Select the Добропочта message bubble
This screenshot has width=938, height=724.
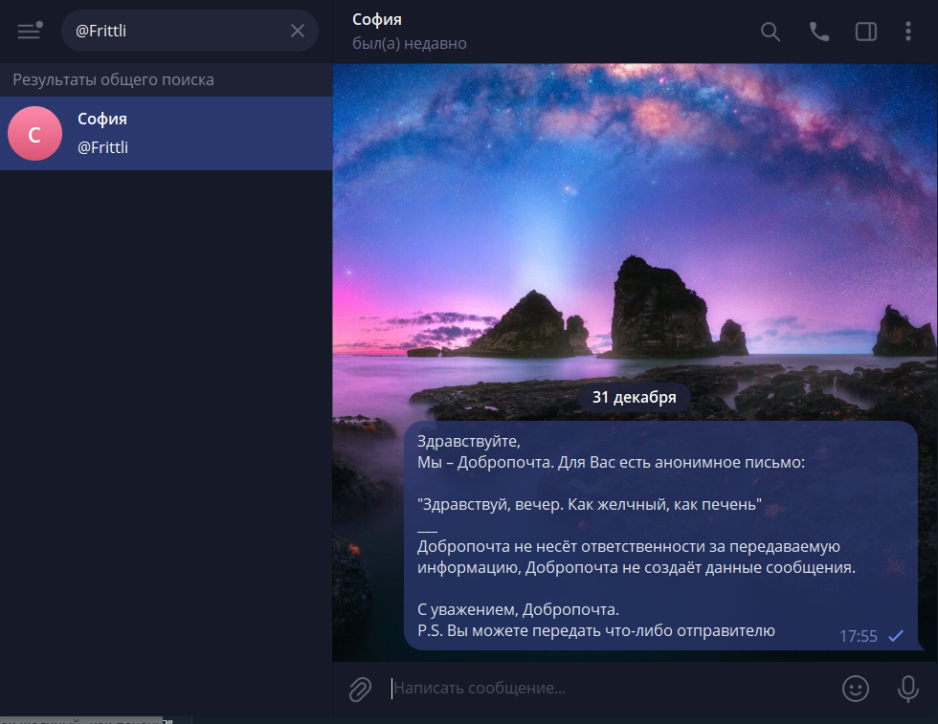click(x=660, y=536)
